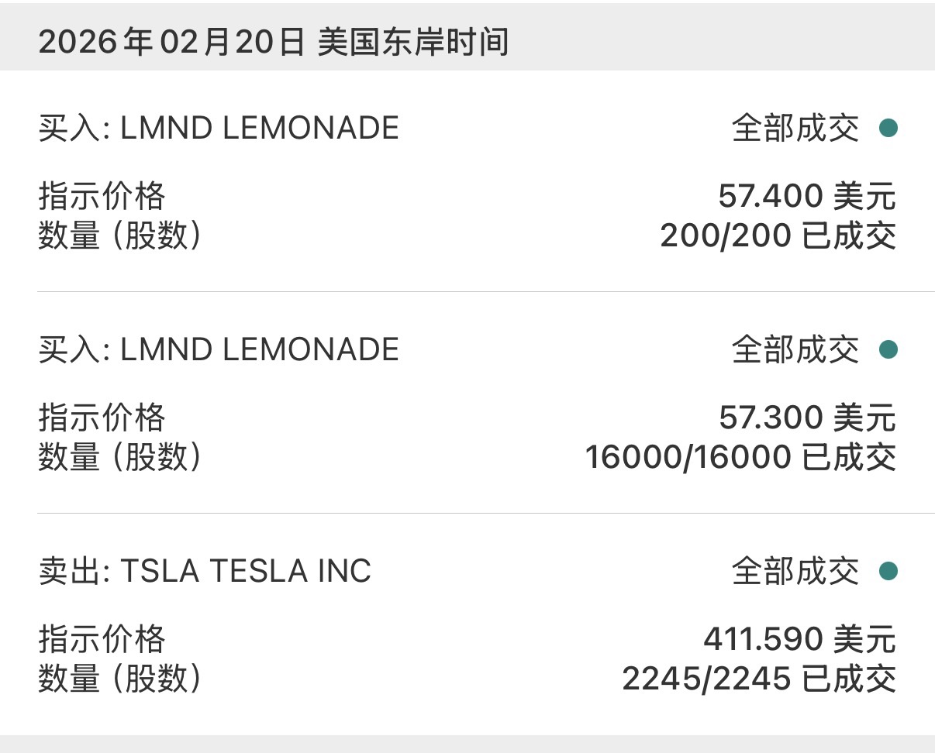Select the 57.300 美元 price value

point(806,418)
